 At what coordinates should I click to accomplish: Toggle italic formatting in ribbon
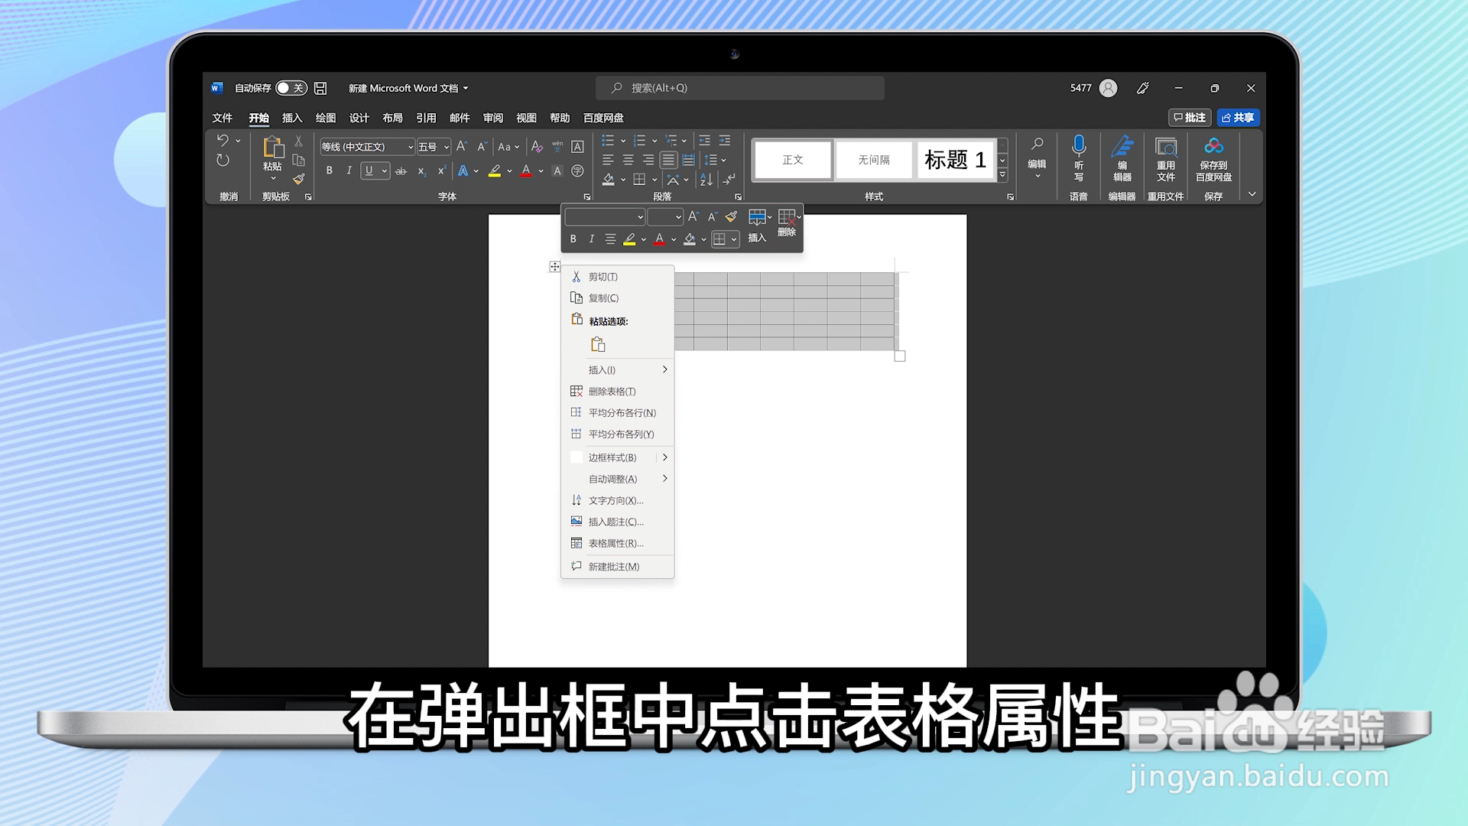coord(349,171)
